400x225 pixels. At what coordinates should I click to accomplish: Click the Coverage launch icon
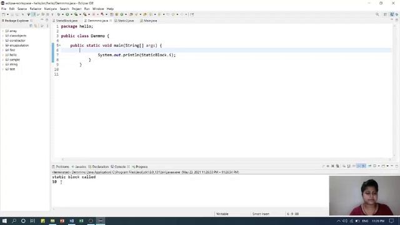76,14
